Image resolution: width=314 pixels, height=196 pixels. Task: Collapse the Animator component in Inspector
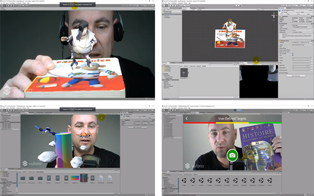tap(279, 24)
